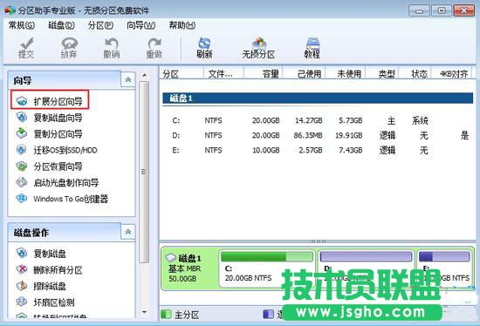The image size is (480, 326).
Task: Click the 复制磁盘向导 icon
Action: click(22, 118)
